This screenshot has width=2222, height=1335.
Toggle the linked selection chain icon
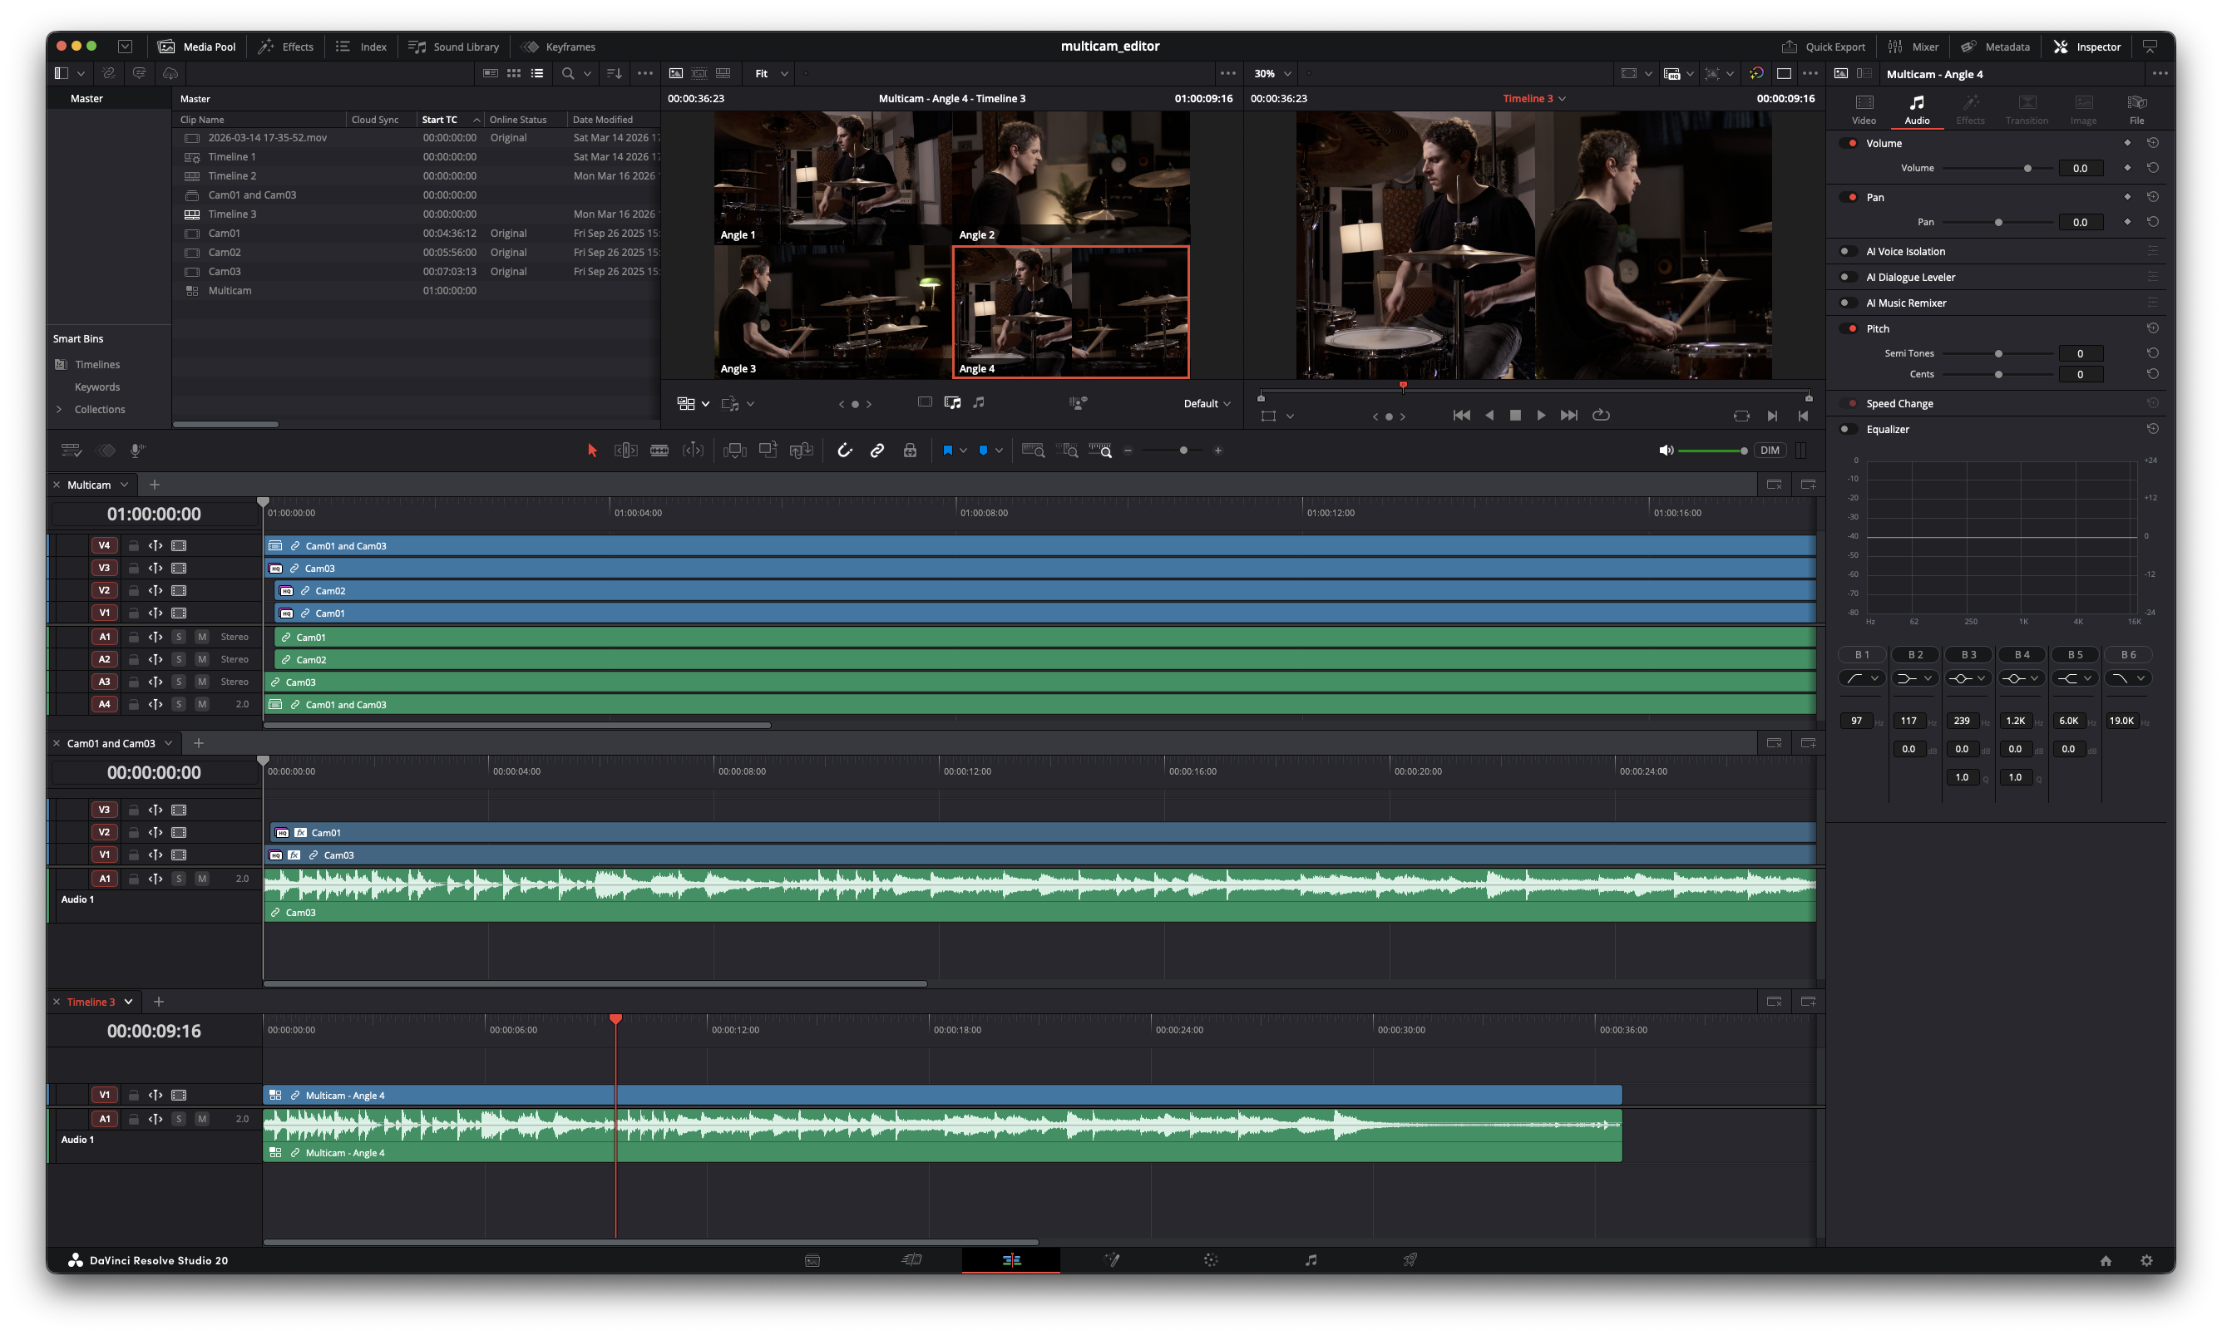pos(876,451)
